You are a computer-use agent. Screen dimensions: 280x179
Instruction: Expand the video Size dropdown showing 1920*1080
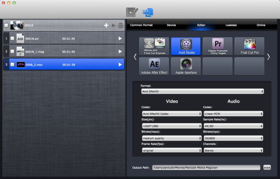[172, 126]
